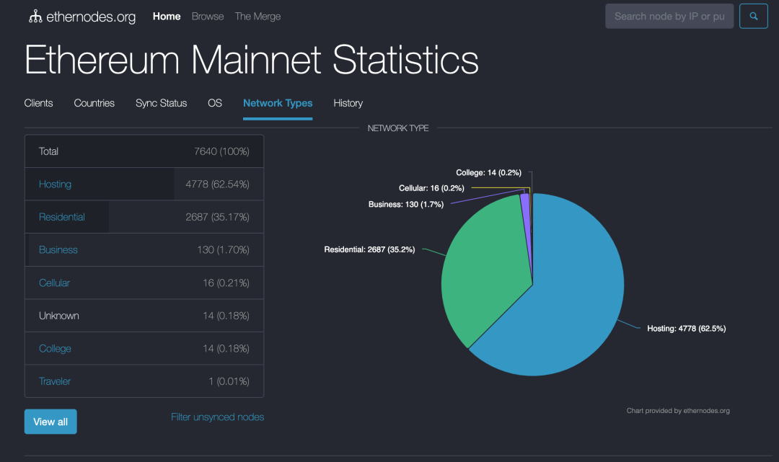Select the College link in table

tap(55, 349)
